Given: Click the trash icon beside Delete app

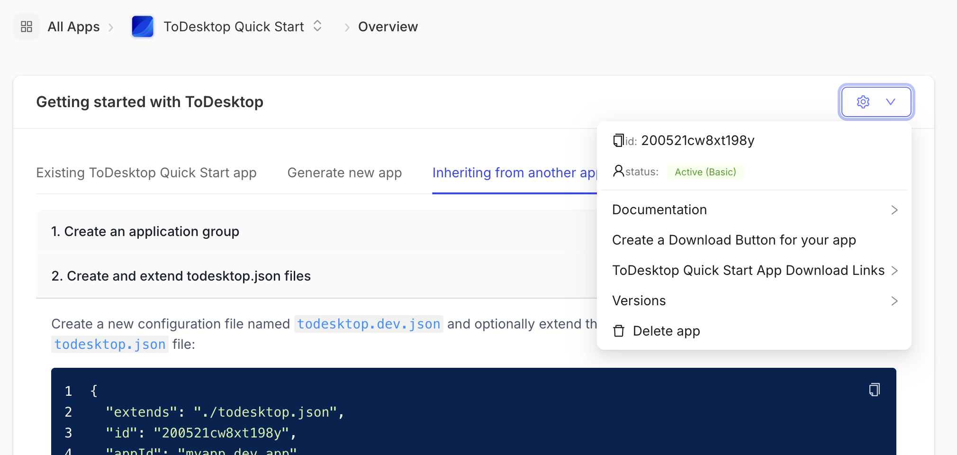Looking at the screenshot, I should pyautogui.click(x=619, y=331).
